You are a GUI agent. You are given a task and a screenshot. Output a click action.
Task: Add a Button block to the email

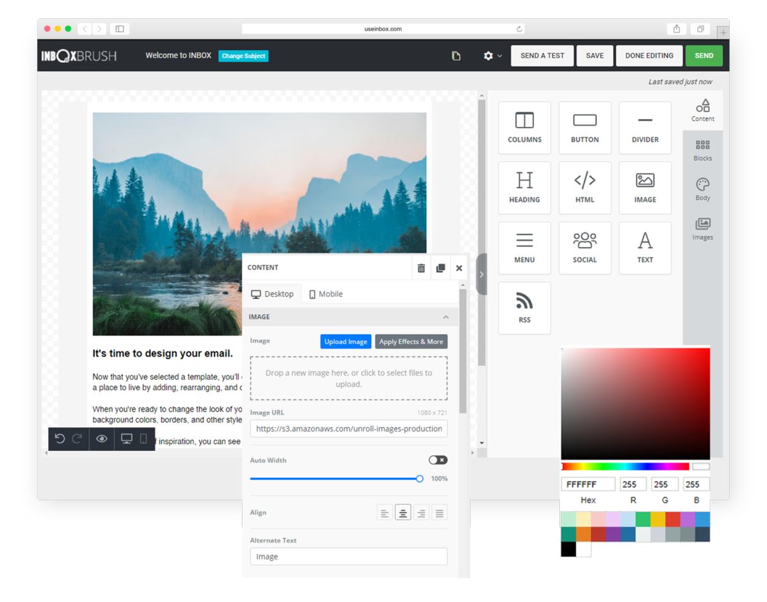(585, 127)
